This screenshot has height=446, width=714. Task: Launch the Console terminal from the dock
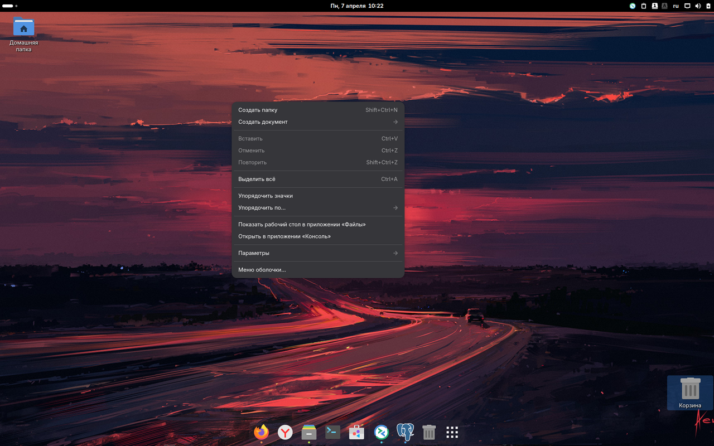[x=333, y=432]
